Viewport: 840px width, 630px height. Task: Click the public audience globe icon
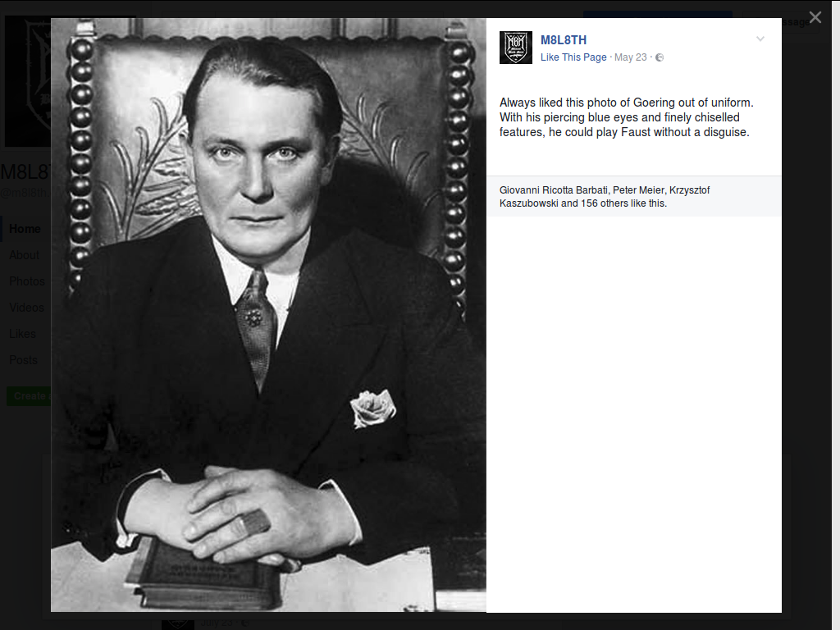click(x=660, y=57)
